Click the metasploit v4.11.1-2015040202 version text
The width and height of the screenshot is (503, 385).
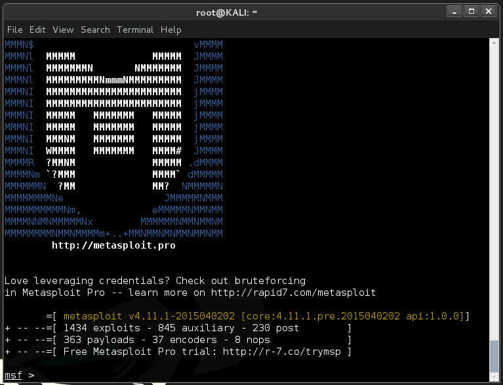click(149, 316)
